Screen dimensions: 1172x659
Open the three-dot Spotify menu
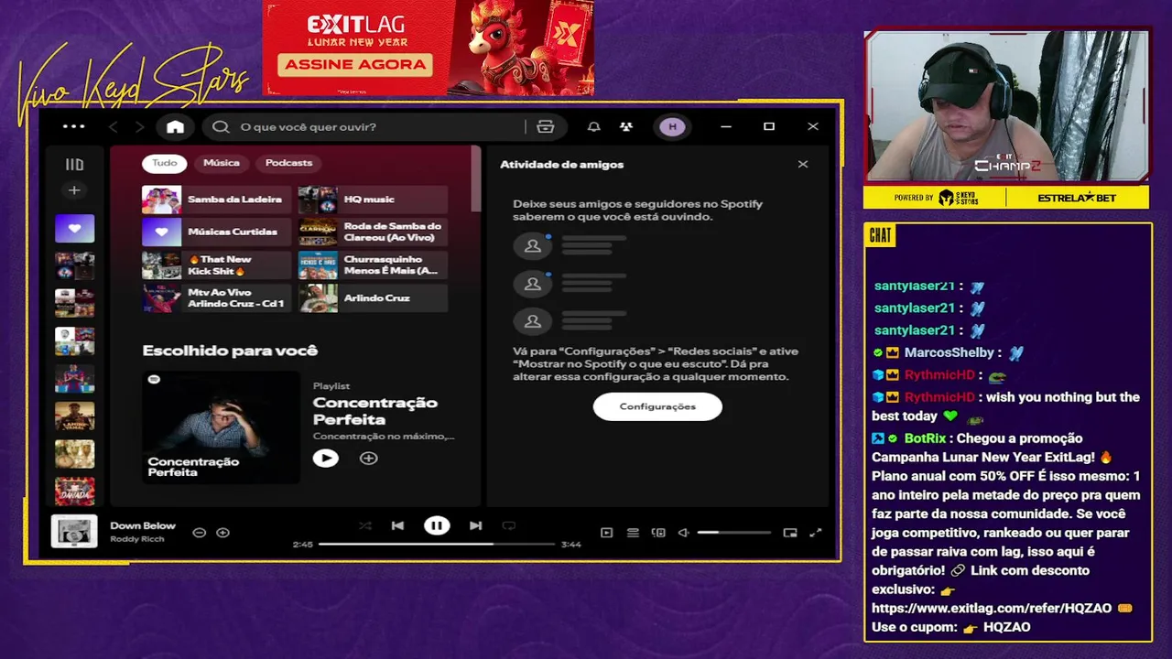(x=73, y=126)
